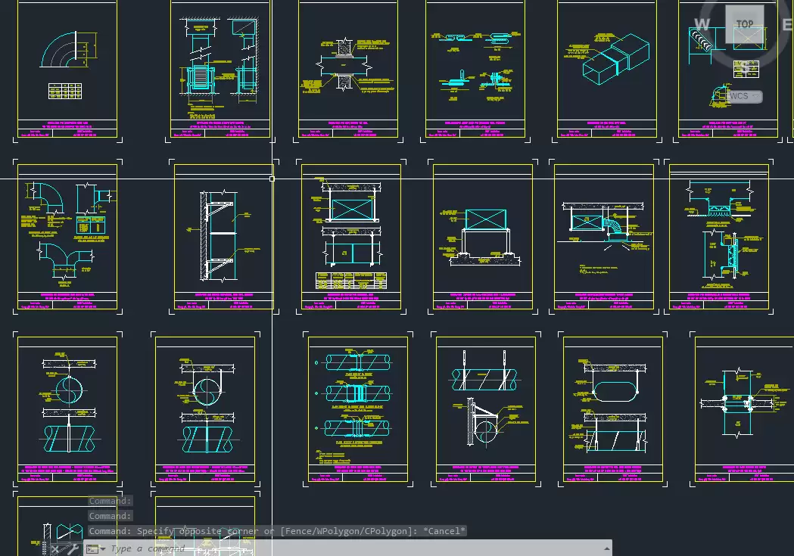This screenshot has width=794, height=556.
Task: Select the duct elbow and tee fittings sheet
Action: [x=67, y=236]
